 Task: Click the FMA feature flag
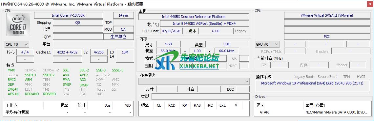coord(66,80)
